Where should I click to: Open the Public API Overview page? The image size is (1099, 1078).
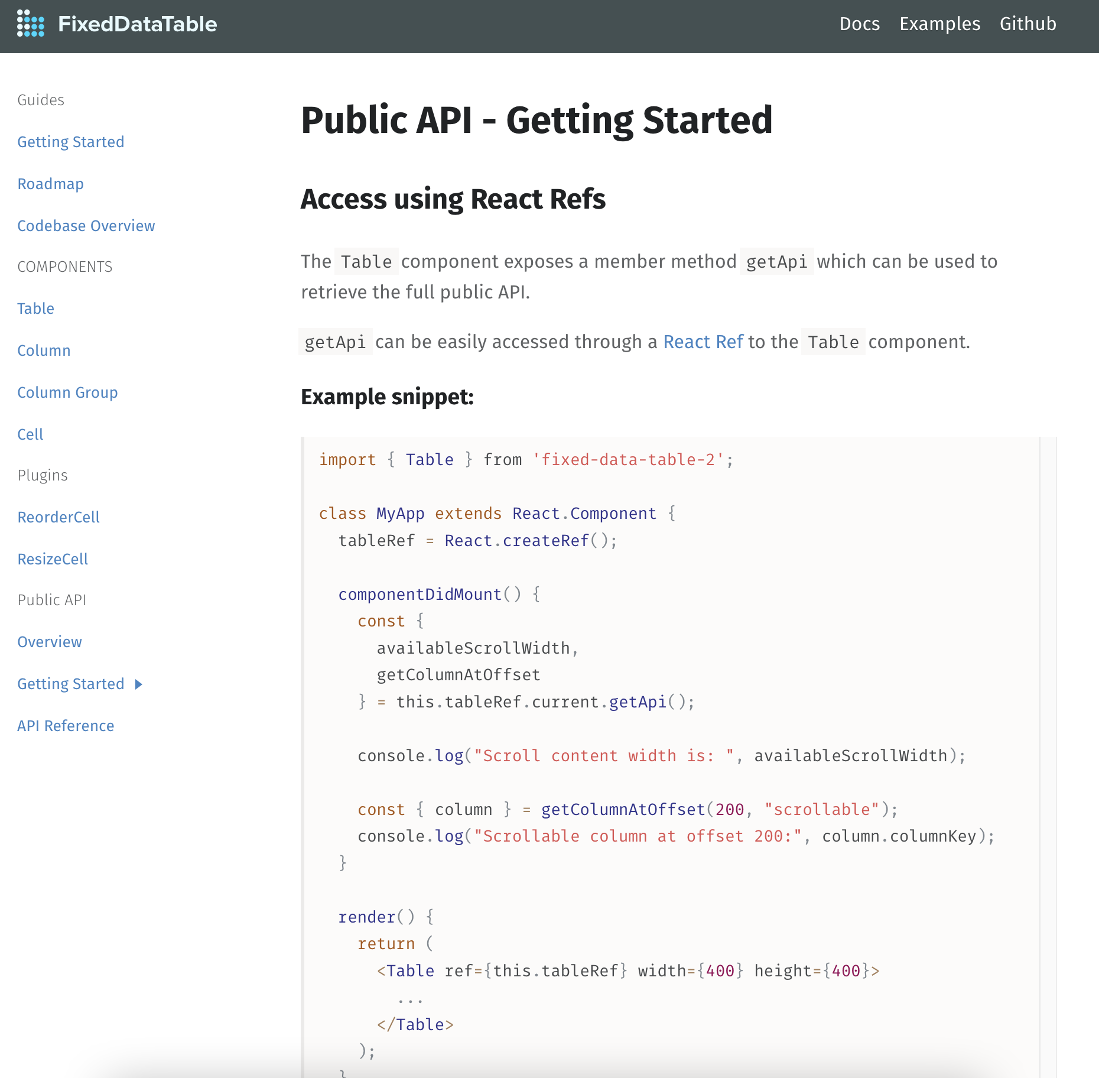(50, 642)
